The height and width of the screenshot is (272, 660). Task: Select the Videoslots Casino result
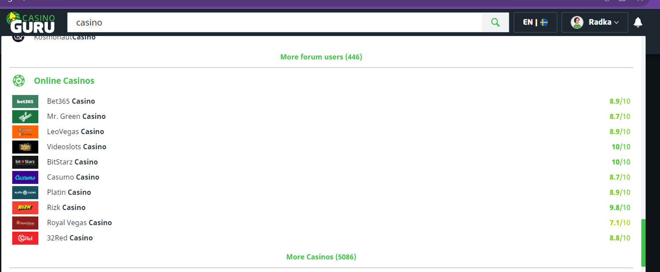(77, 147)
